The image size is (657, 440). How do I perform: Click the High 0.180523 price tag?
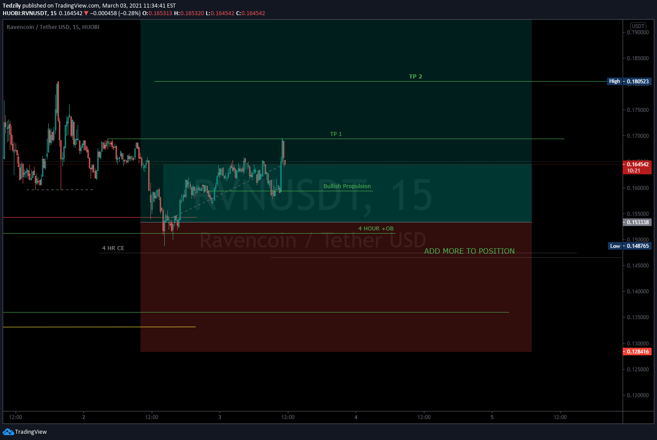point(629,81)
